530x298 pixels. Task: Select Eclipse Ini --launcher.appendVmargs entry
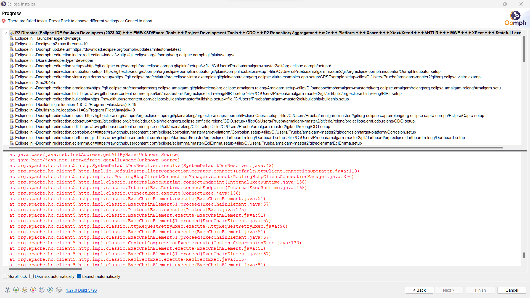pyautogui.click(x=48, y=38)
